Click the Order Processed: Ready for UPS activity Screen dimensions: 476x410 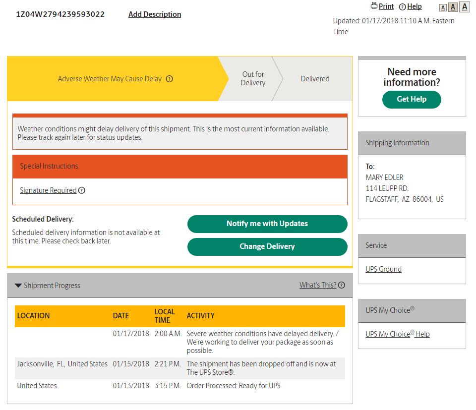pos(234,386)
